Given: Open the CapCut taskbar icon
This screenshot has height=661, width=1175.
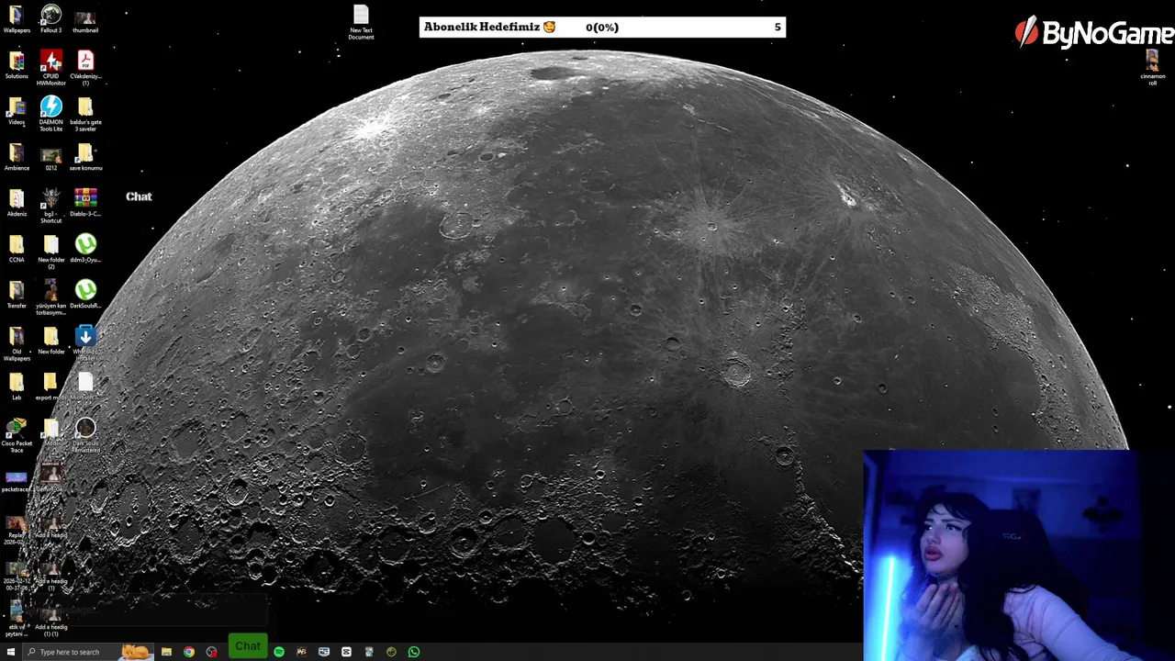Looking at the screenshot, I should pyautogui.click(x=346, y=652).
